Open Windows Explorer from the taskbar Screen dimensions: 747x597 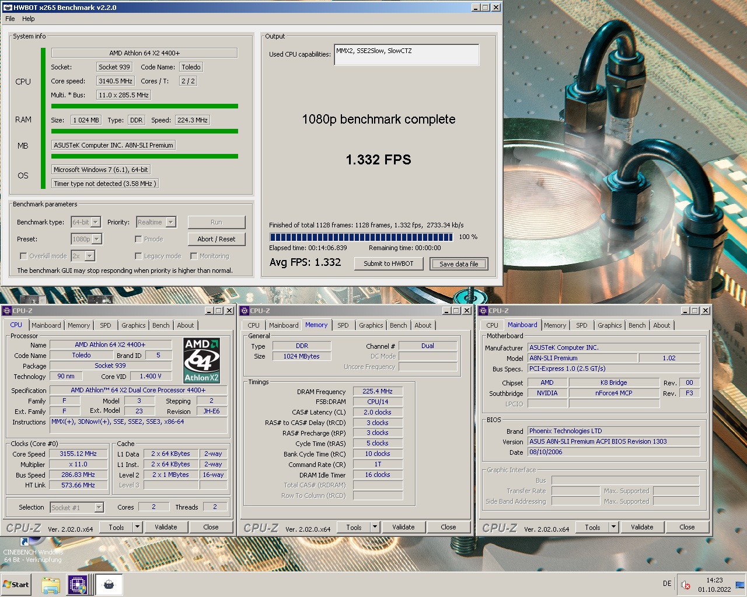click(51, 585)
